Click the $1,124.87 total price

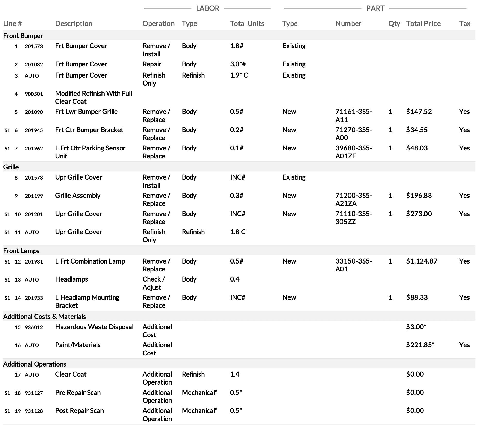[x=422, y=261]
